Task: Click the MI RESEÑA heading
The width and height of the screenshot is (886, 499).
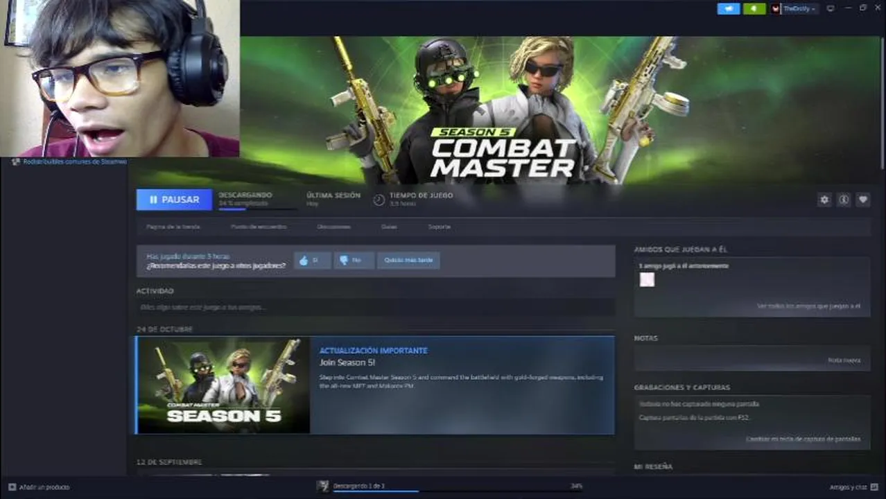Action: [x=653, y=467]
